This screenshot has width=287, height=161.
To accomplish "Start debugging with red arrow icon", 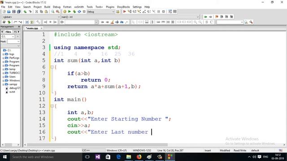I will point(125,12).
